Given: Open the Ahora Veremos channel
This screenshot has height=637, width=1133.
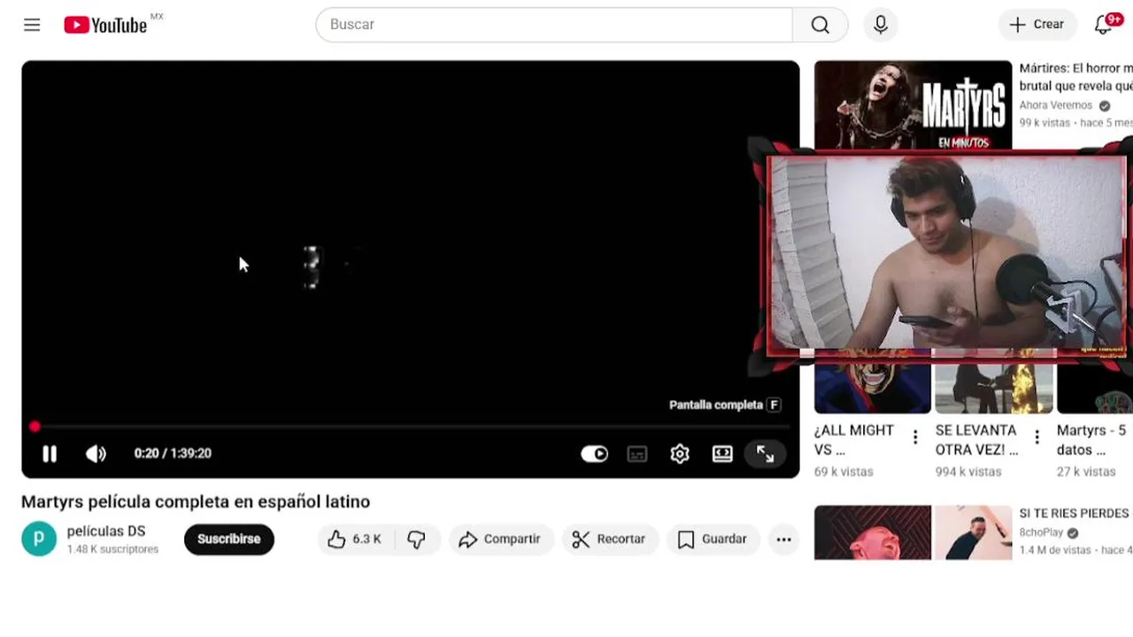Looking at the screenshot, I should tap(1056, 105).
